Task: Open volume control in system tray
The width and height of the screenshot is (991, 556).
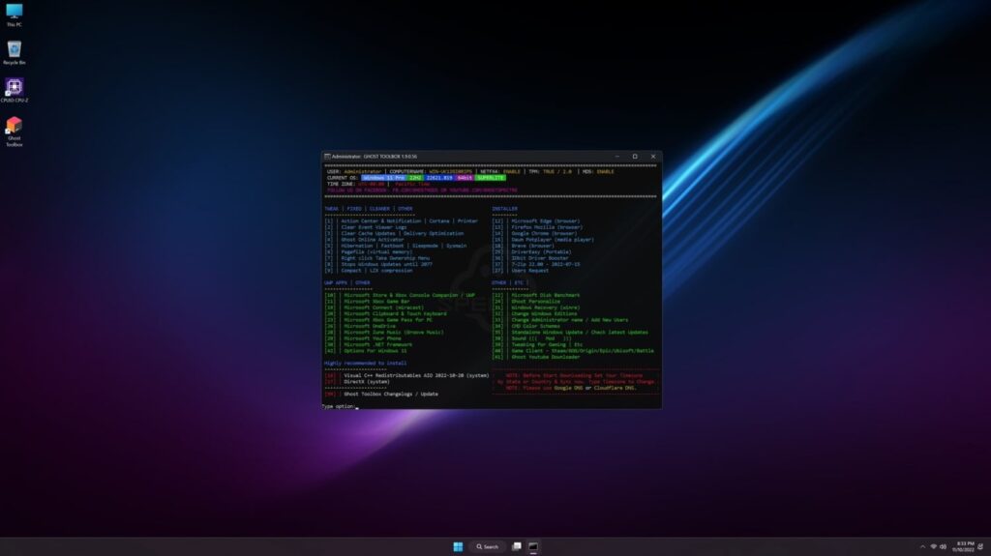Action: 943,546
